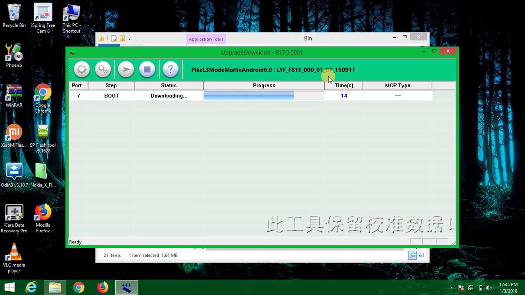Open File Explorer from taskbar
The height and width of the screenshot is (295, 525).
55,288
